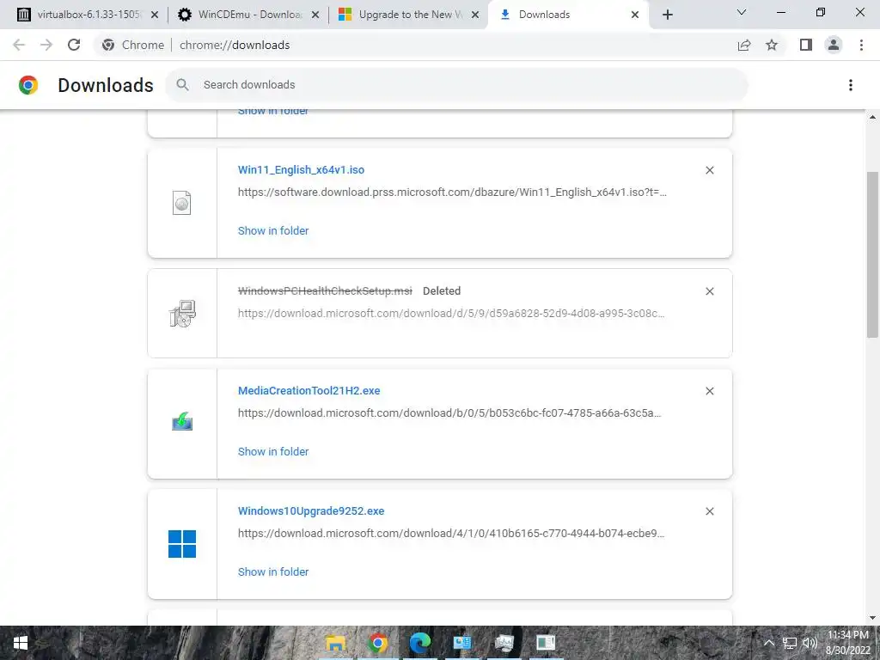The width and height of the screenshot is (880, 660).
Task: Click the Windows10Upgrade blue logo icon
Action: click(x=182, y=544)
